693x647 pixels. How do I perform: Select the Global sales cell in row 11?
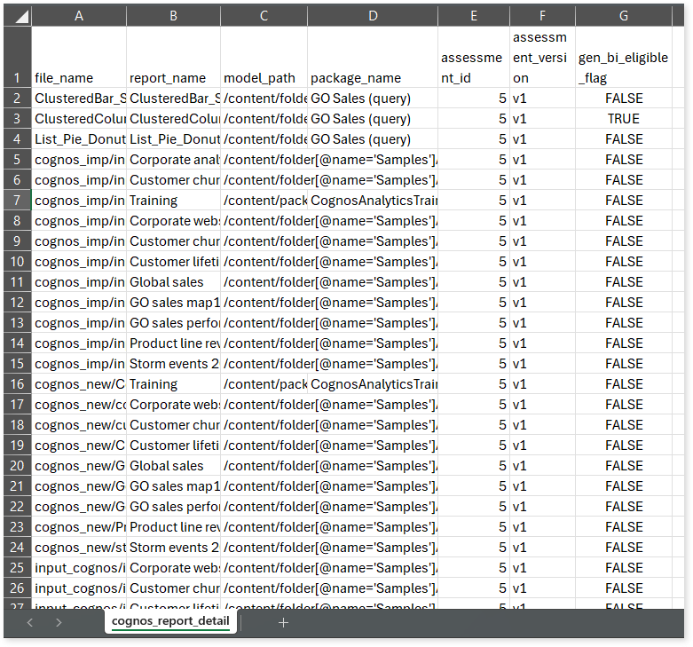(173, 282)
